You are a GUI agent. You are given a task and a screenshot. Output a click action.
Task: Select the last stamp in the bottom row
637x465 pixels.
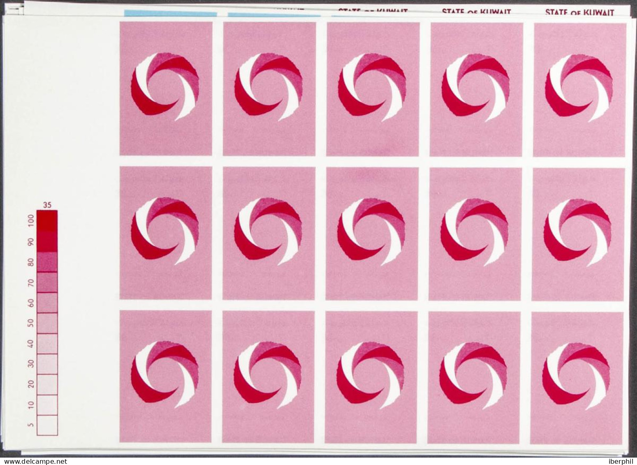(577, 378)
